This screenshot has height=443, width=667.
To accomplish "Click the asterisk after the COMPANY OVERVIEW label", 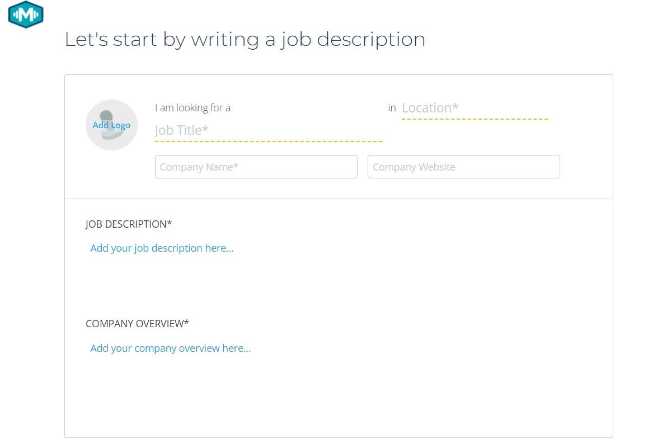I will (187, 323).
